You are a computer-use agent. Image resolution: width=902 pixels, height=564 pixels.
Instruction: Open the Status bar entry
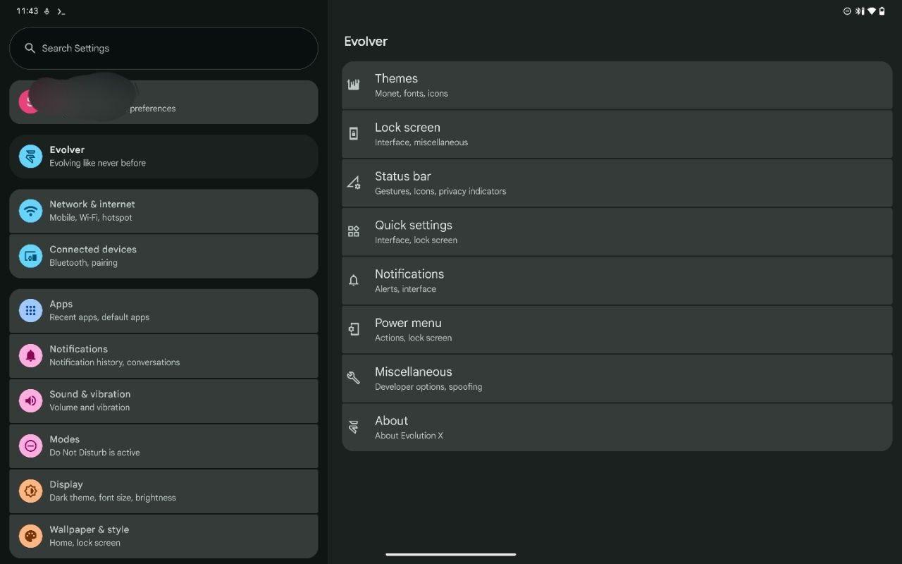click(617, 183)
